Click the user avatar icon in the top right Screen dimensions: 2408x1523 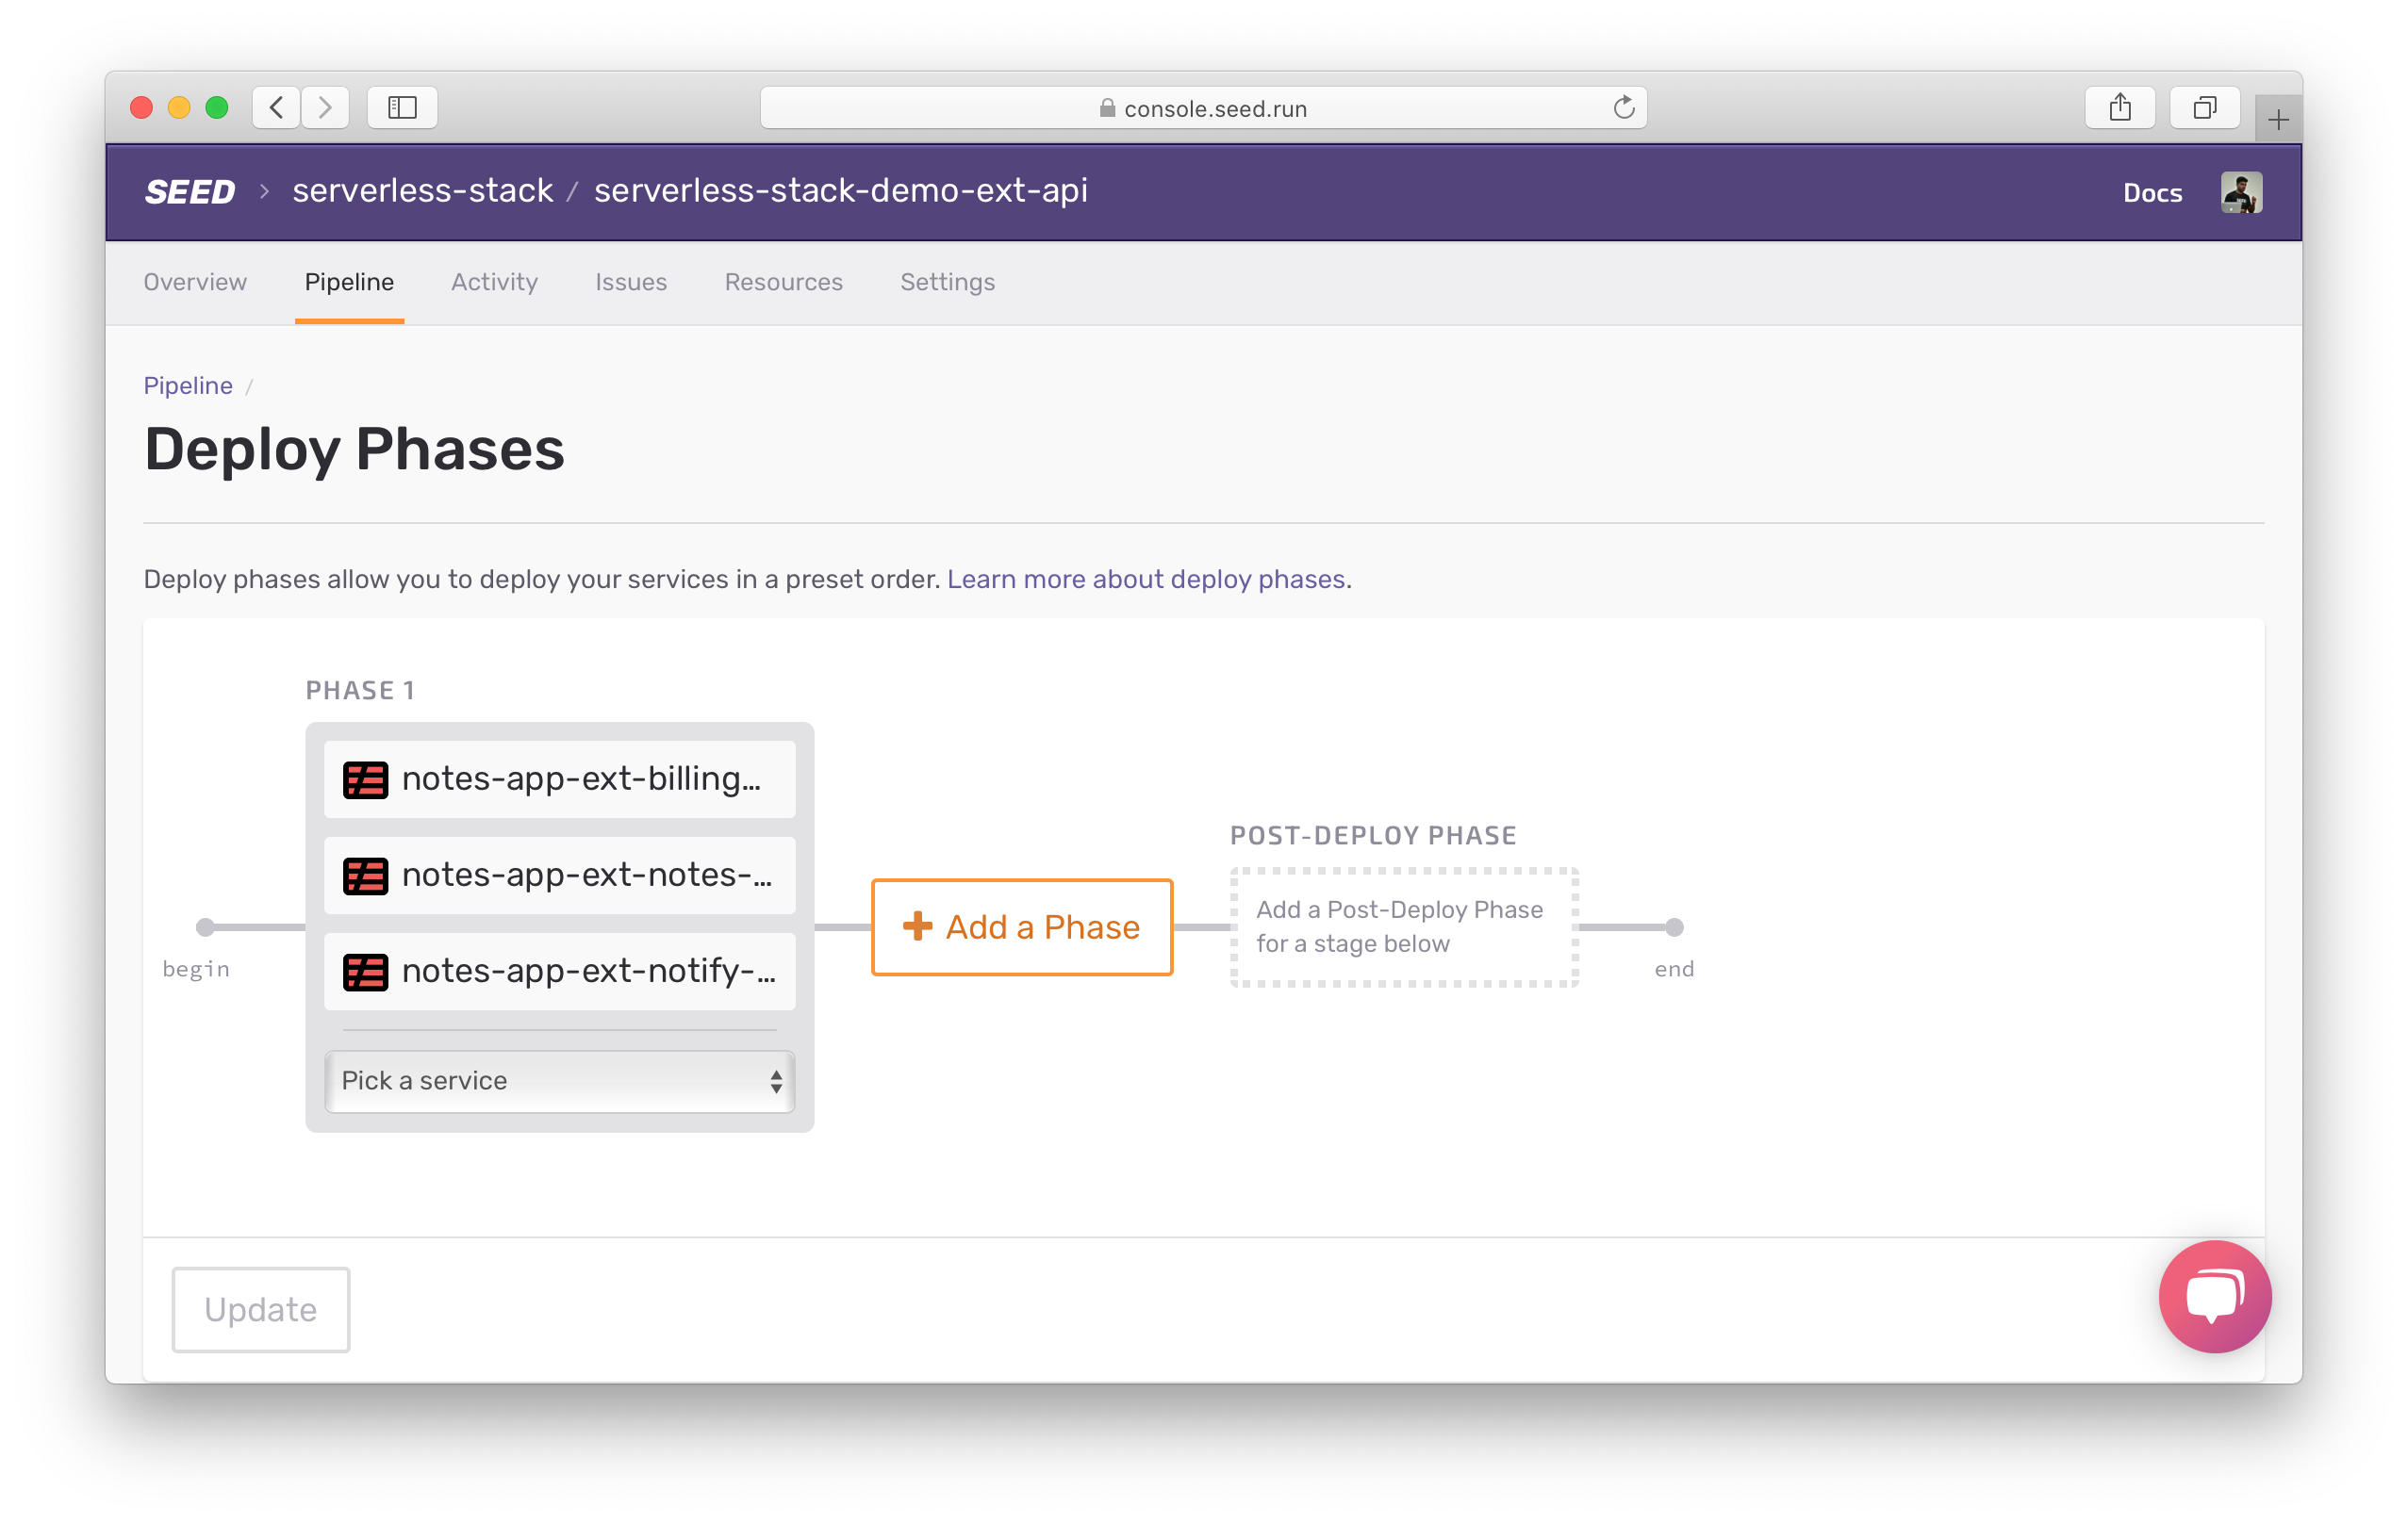(x=2239, y=193)
